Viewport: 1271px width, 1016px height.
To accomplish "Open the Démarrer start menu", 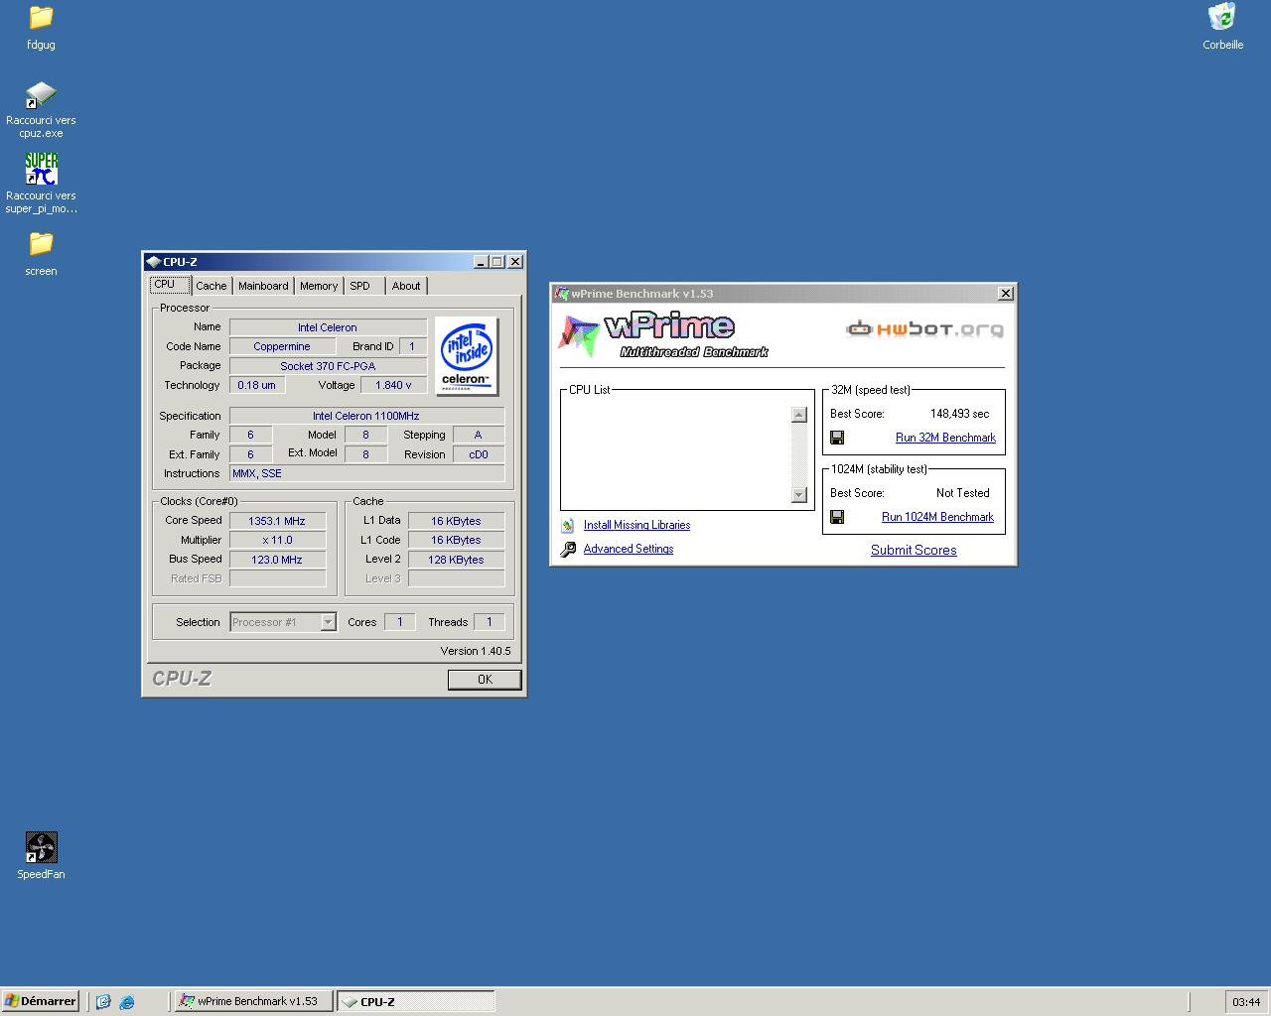I will (40, 1001).
